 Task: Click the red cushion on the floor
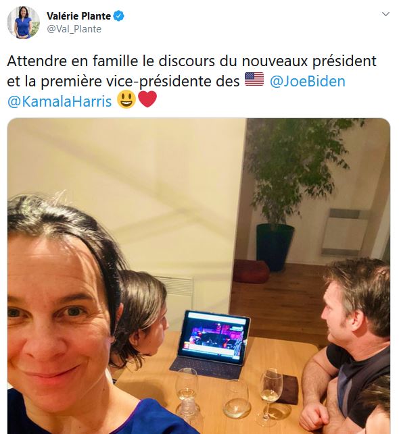click(251, 272)
